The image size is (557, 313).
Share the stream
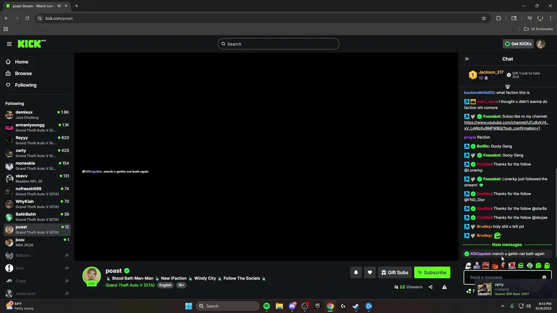pyautogui.click(x=430, y=287)
